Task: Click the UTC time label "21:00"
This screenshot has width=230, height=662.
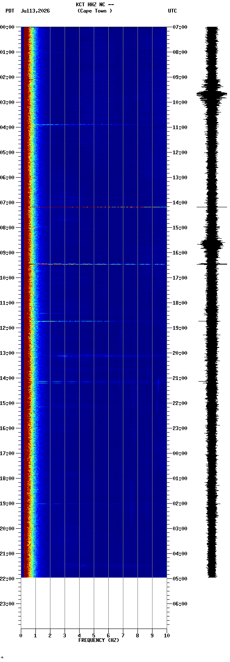Action: pyautogui.click(x=180, y=378)
